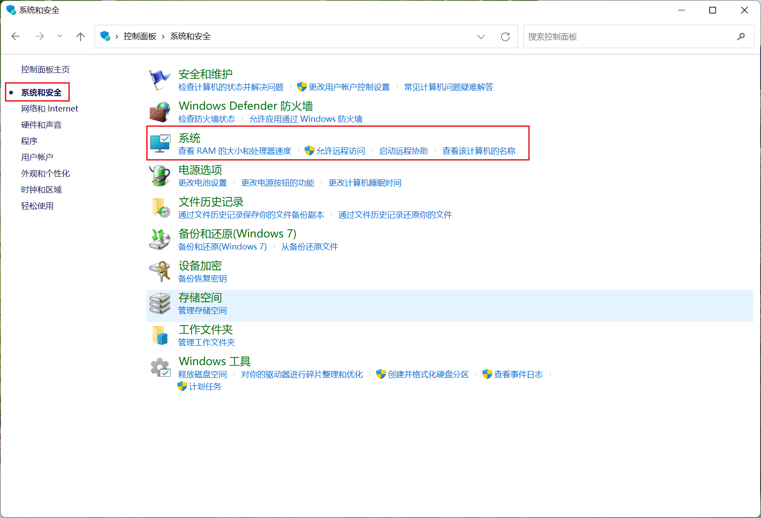The width and height of the screenshot is (761, 518).
Task: Open 启动远程协助 link
Action: pos(404,151)
